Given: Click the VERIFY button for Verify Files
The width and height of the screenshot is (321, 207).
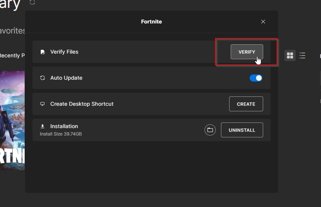Looking at the screenshot, I should [x=247, y=52].
